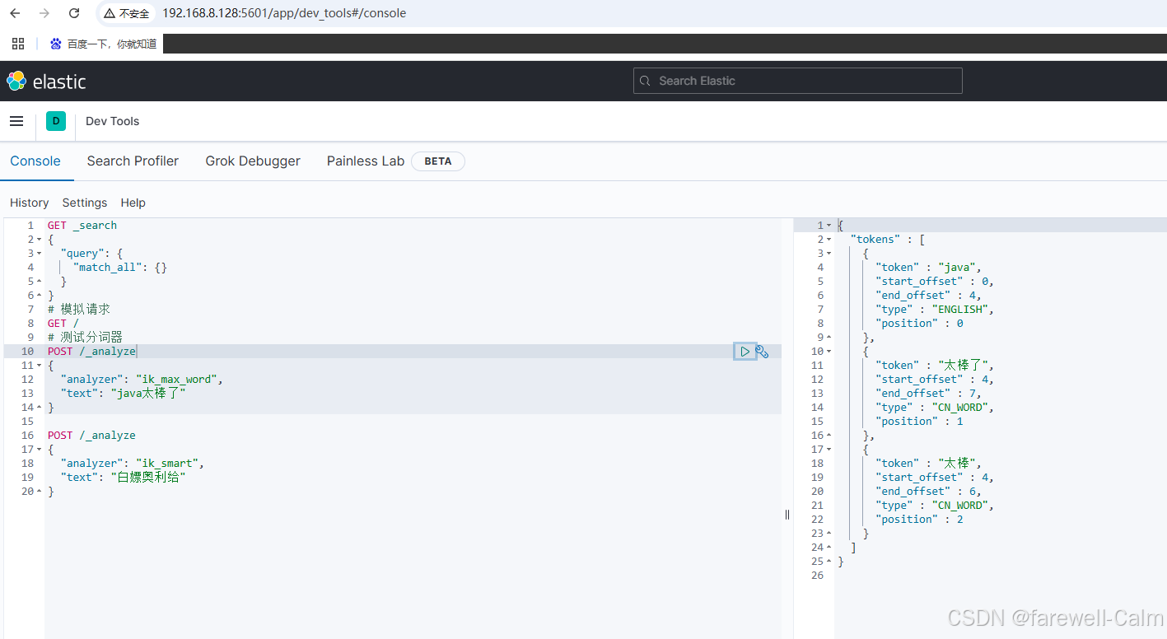Viewport: 1167px width, 639px height.
Task: Open the console Help
Action: [x=133, y=203]
